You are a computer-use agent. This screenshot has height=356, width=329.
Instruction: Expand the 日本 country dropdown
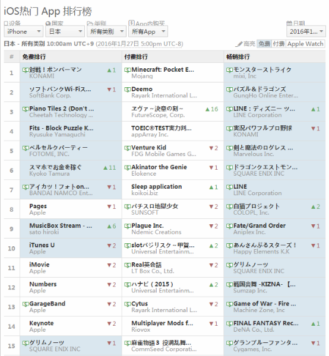point(65,31)
